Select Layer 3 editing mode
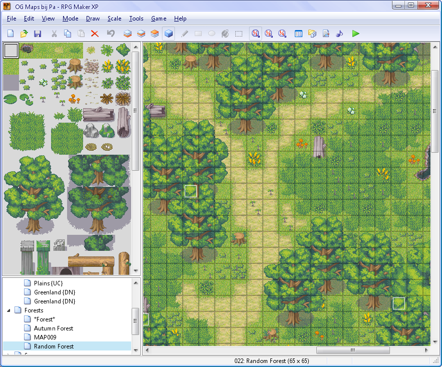Image resolution: width=442 pixels, height=367 pixels. [155, 34]
